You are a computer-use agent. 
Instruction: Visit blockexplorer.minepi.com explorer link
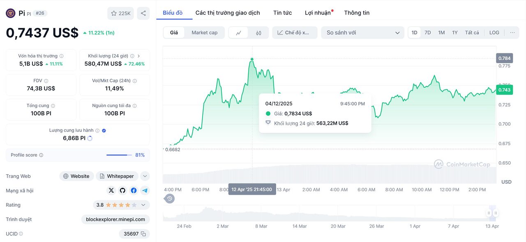tap(115, 219)
